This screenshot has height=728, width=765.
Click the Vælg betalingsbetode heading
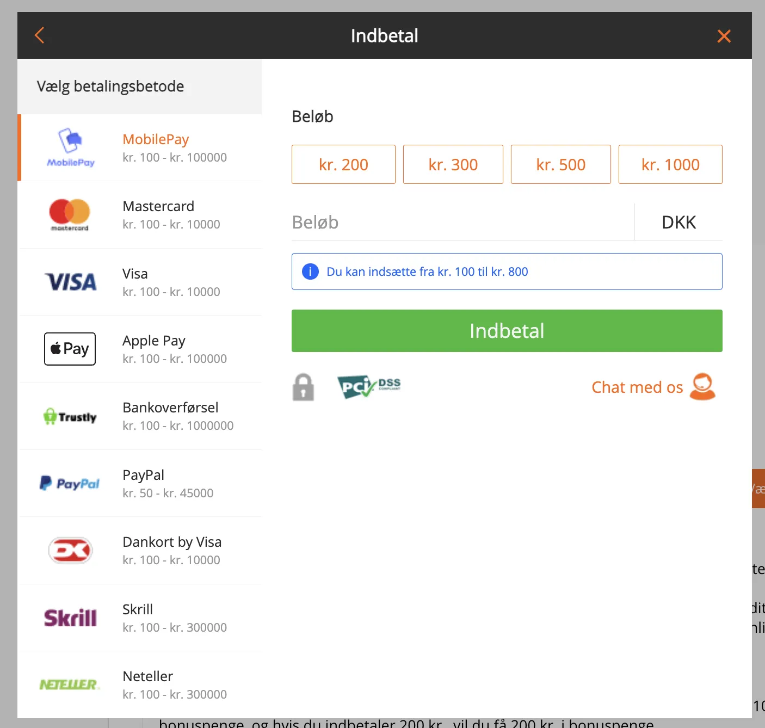(x=110, y=86)
